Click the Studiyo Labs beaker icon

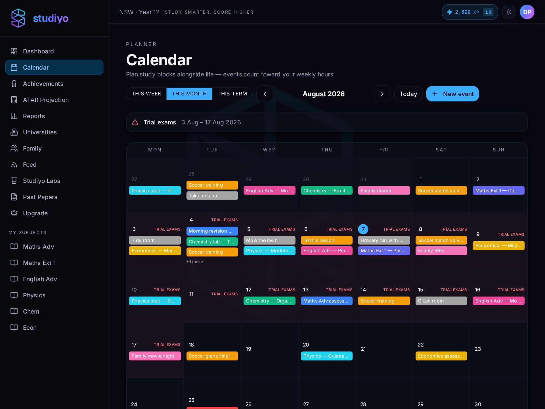click(x=14, y=181)
